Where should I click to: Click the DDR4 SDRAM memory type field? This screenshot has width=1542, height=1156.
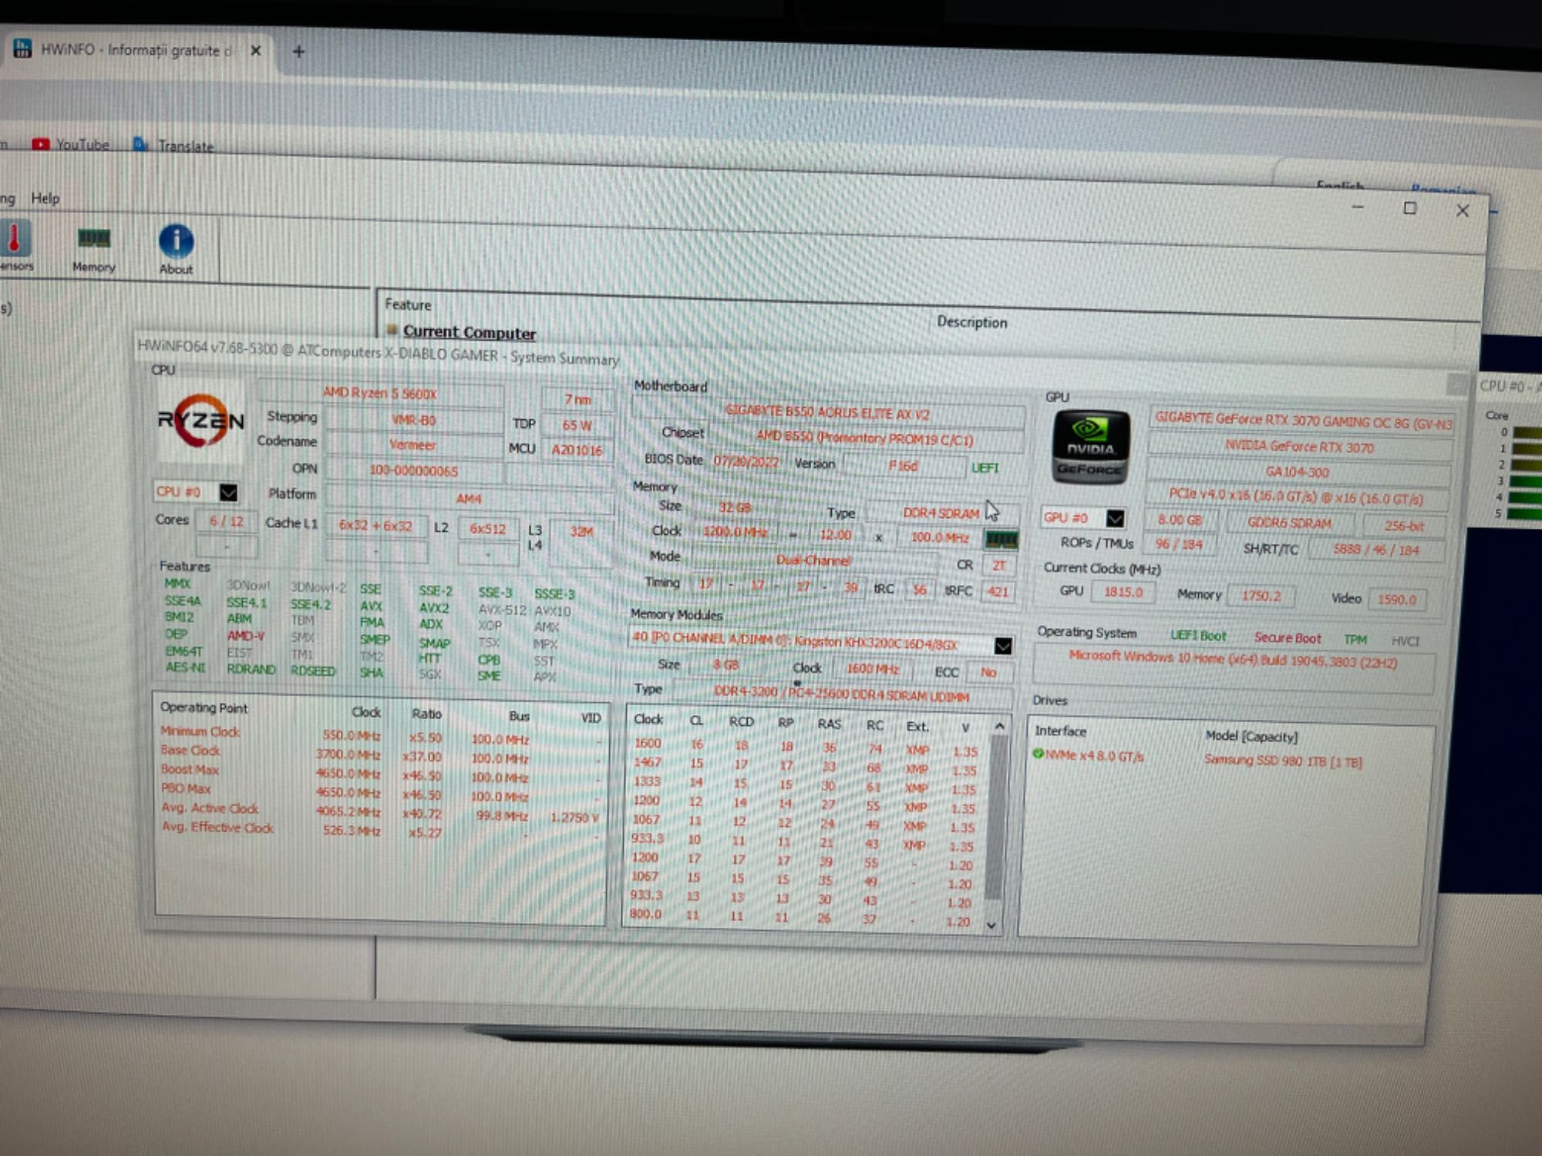click(x=941, y=512)
